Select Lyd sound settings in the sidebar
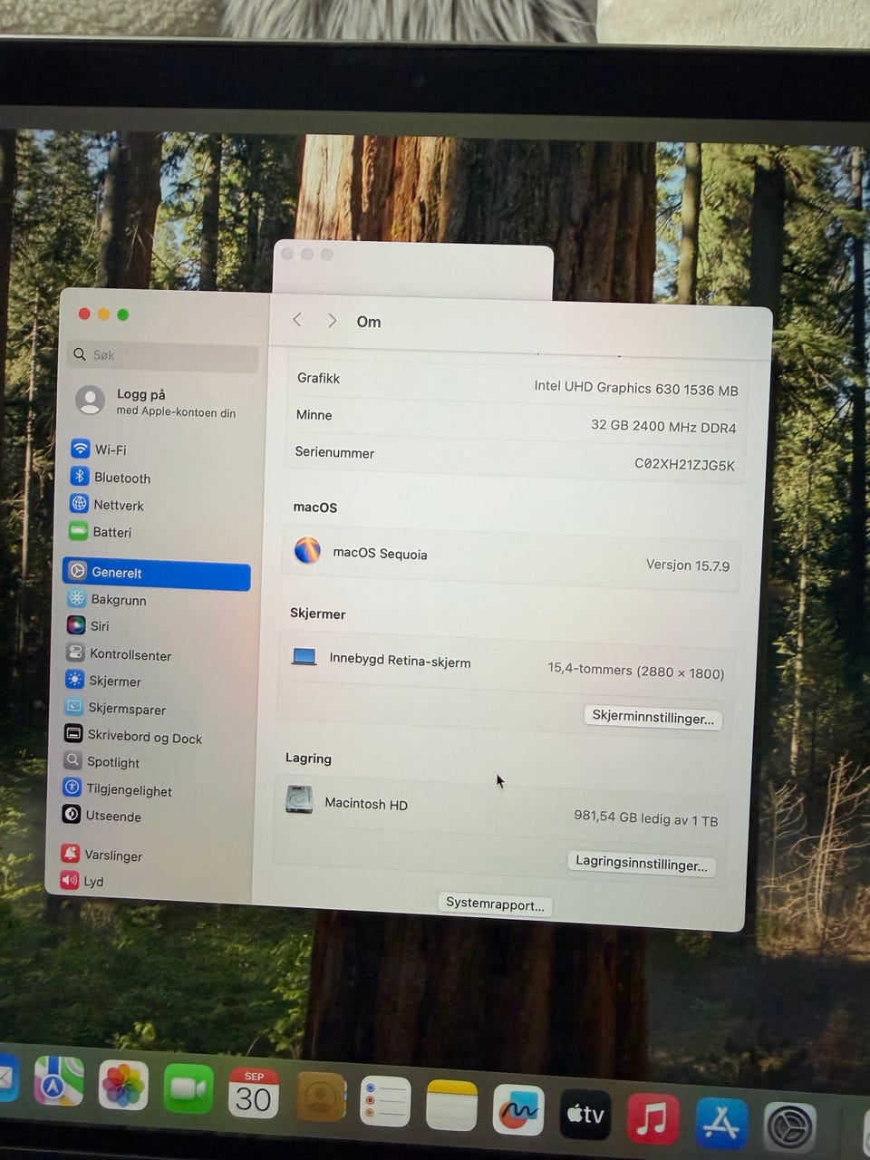The image size is (870, 1160). (82, 880)
